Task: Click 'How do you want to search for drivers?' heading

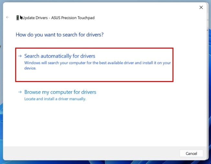Action: (60, 35)
